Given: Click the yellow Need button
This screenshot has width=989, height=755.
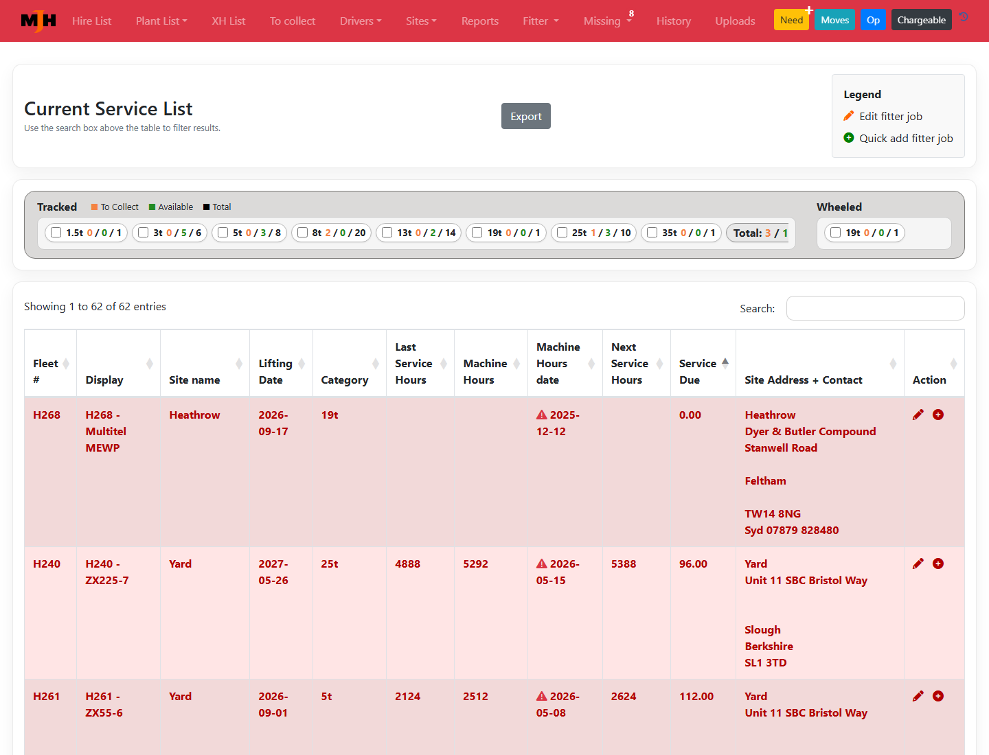Looking at the screenshot, I should coord(791,20).
